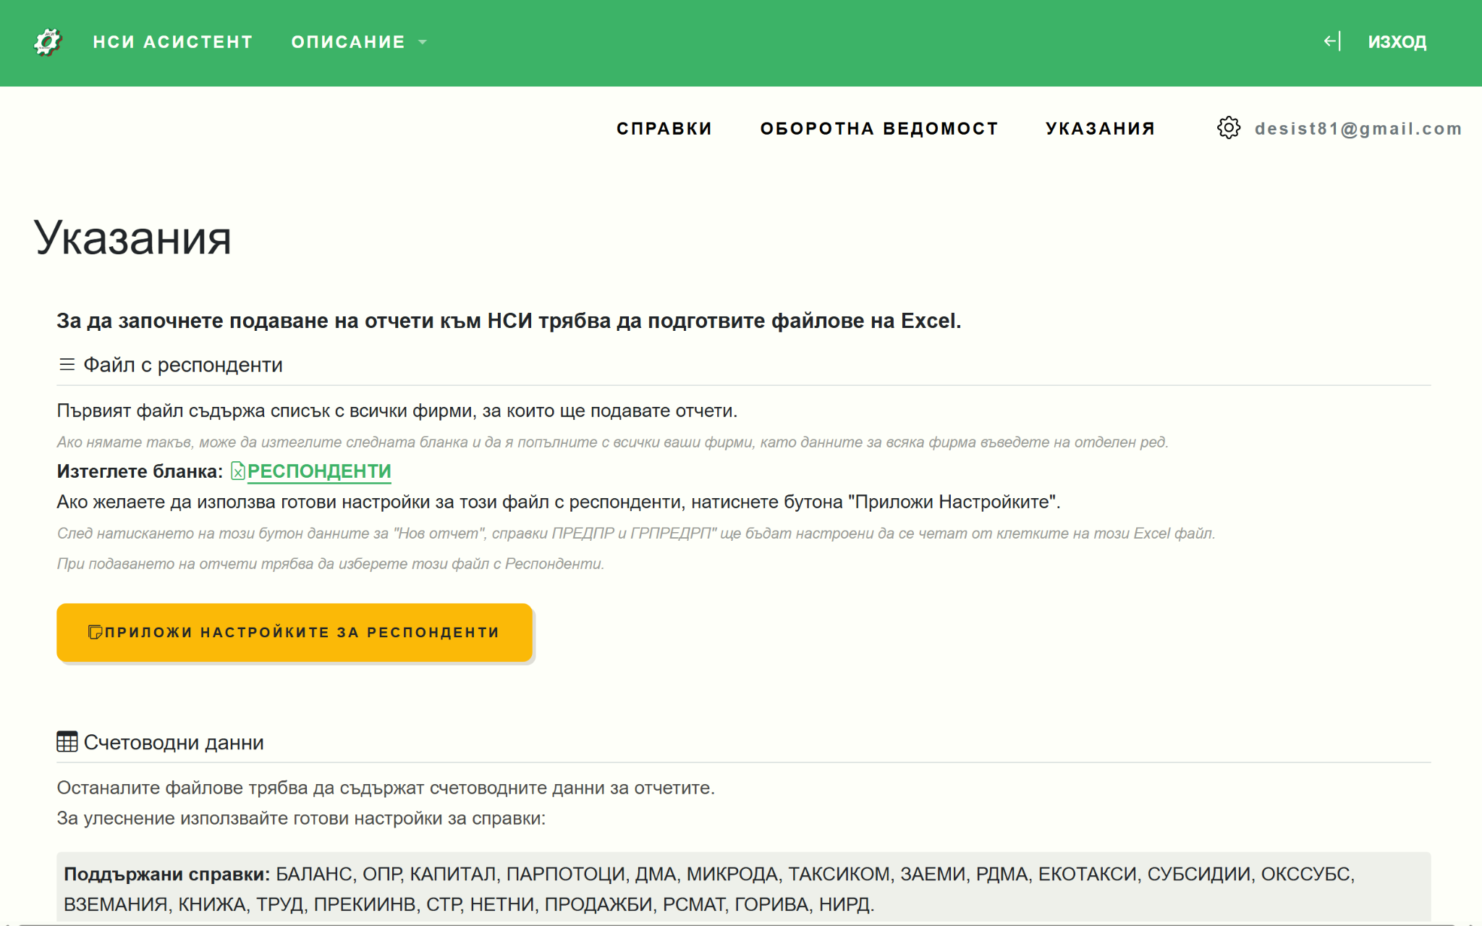This screenshot has height=926, width=1482.
Task: Click the НСИ gear logo icon
Action: point(48,41)
